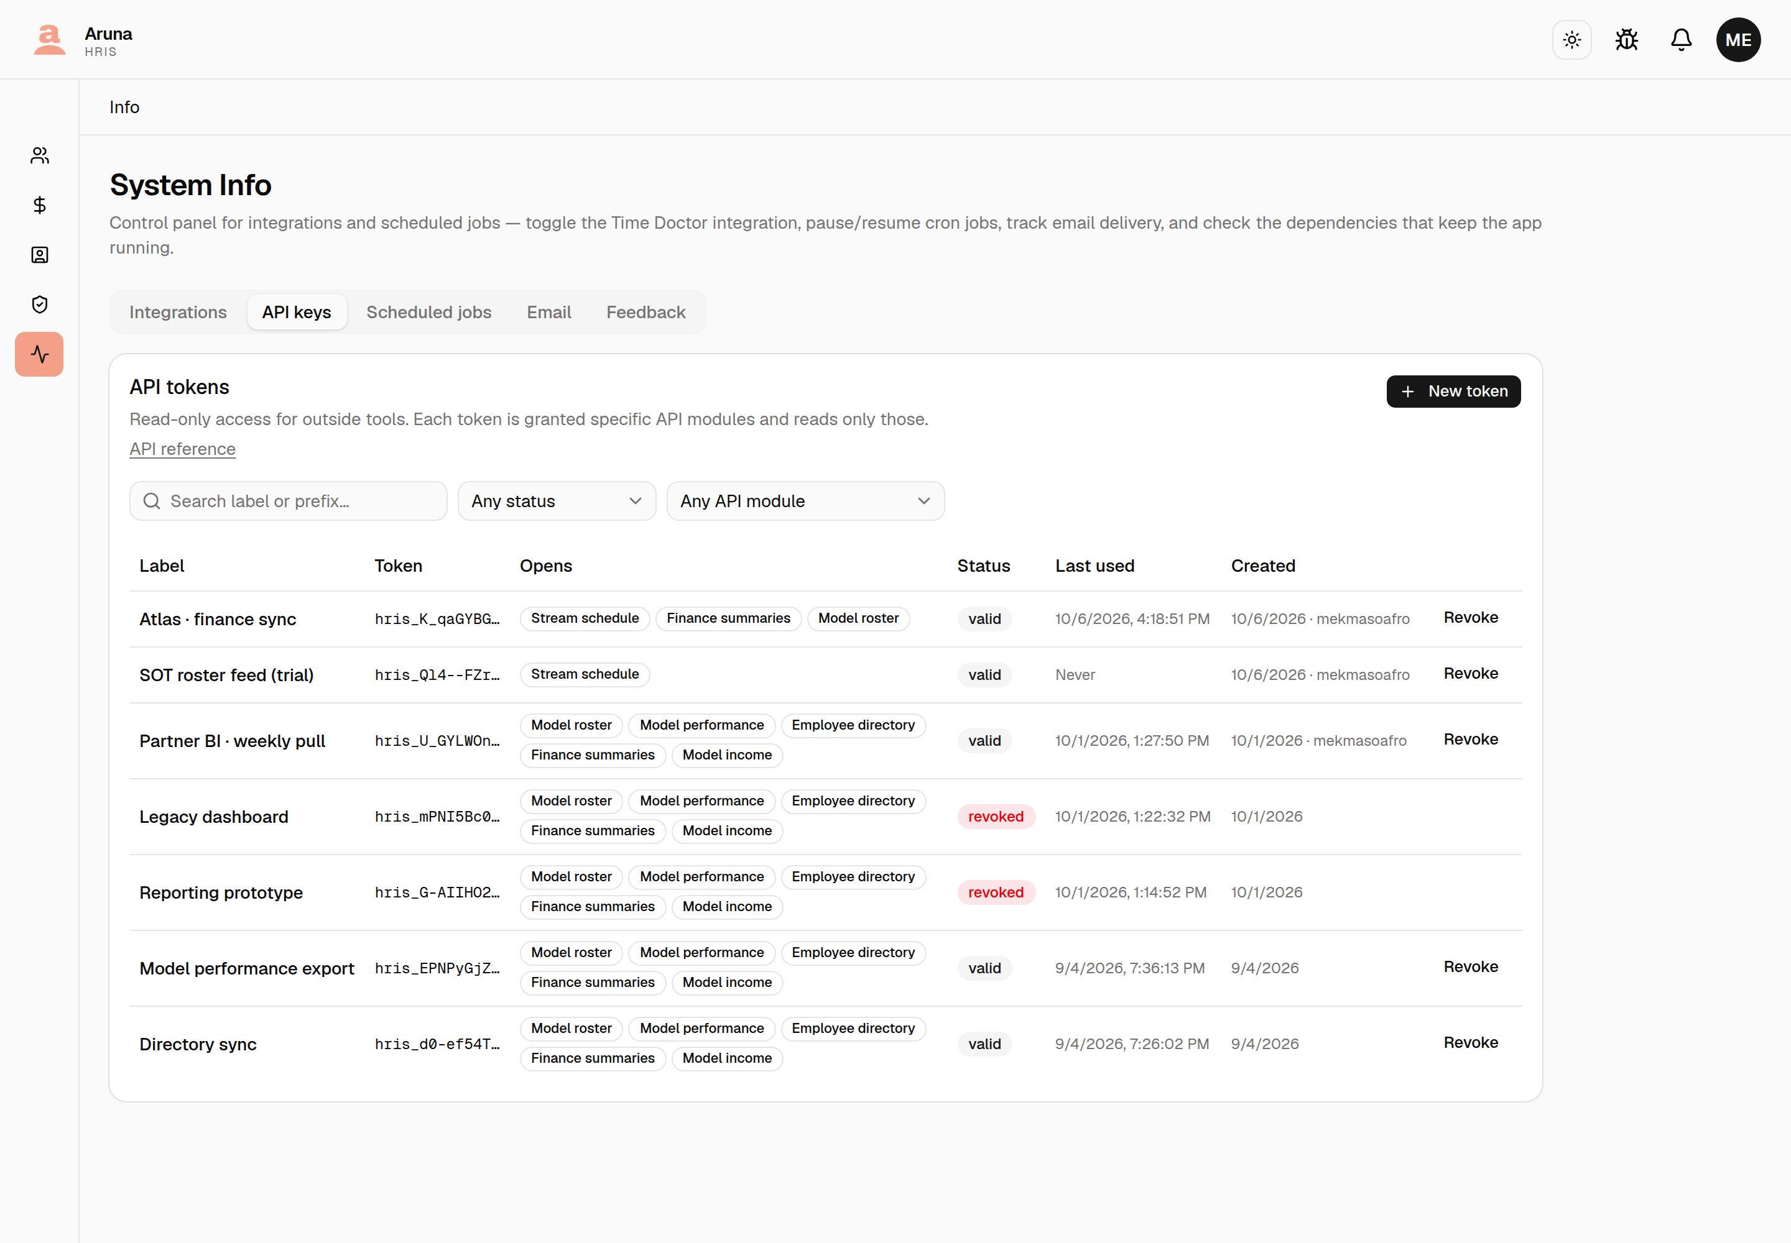Revoke the Partner BI · weekly pull token
The width and height of the screenshot is (1791, 1243).
pos(1470,740)
